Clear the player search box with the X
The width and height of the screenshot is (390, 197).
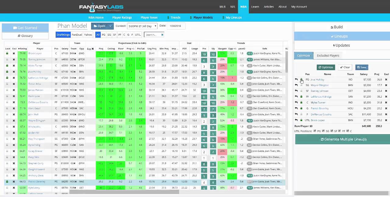click(x=162, y=35)
